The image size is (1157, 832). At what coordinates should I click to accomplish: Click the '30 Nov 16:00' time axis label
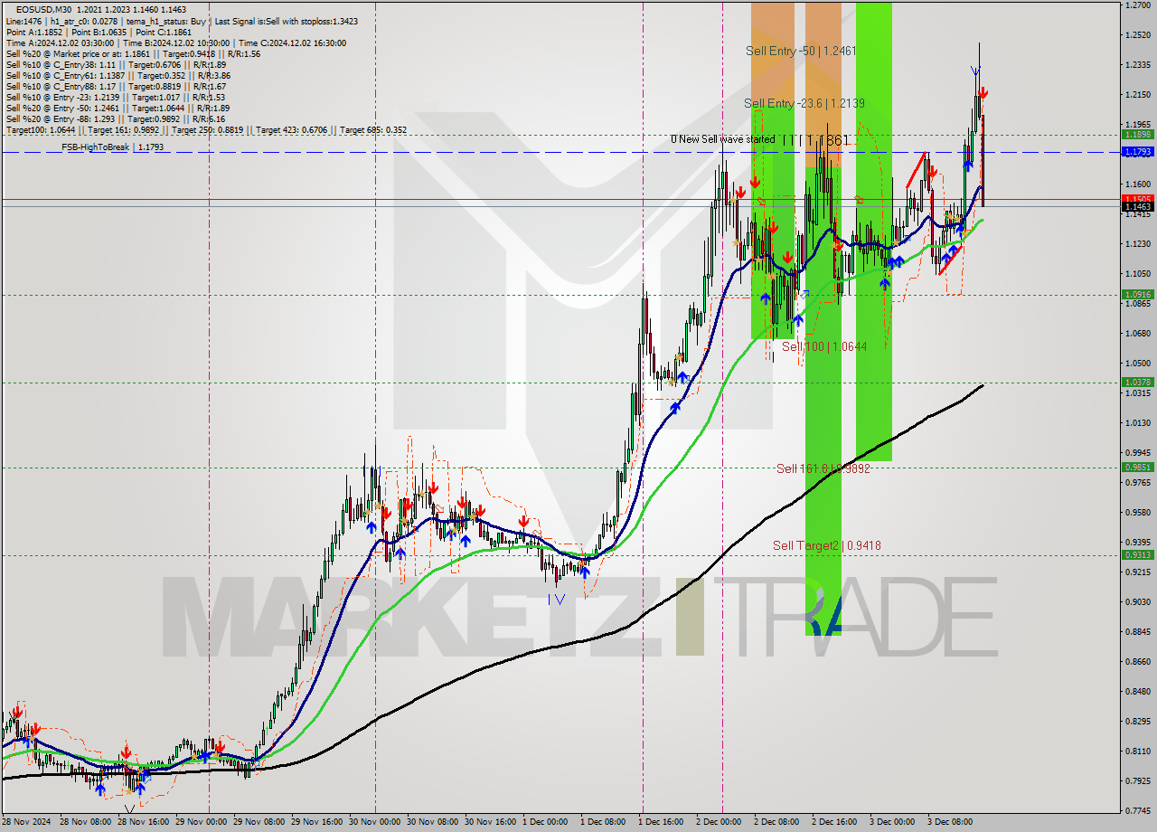tap(492, 822)
